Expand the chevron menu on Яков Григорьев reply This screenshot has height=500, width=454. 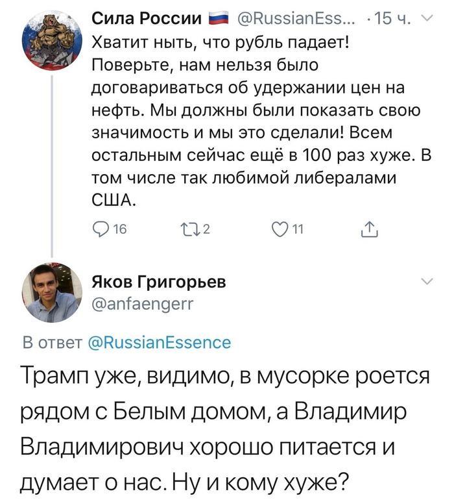pos(427,281)
